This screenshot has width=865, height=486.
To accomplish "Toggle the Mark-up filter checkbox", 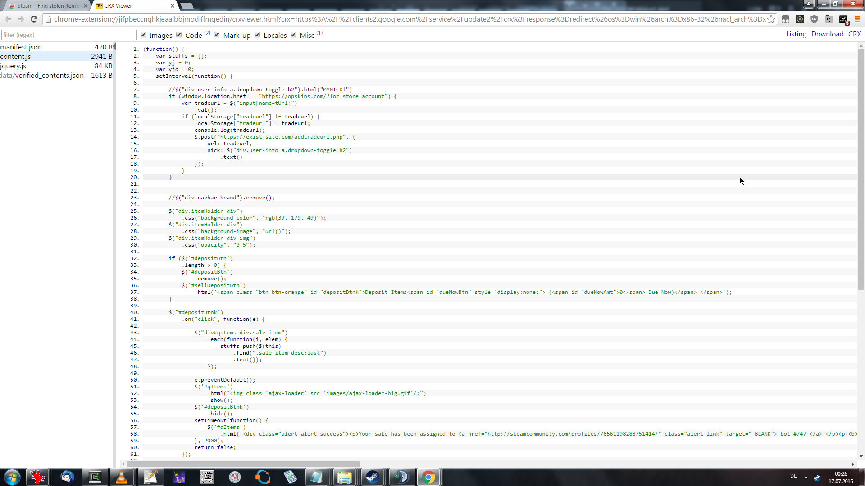I will tap(217, 35).
